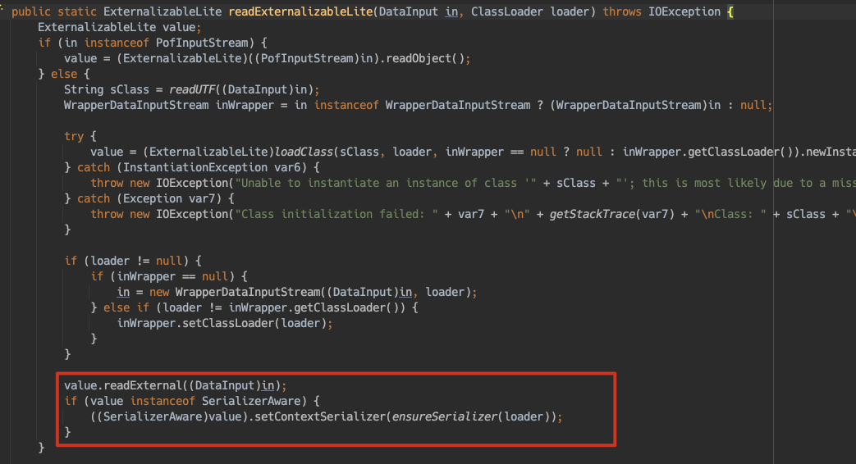Click 'new WrapperDataInputStream' constructor call
The width and height of the screenshot is (856, 464).
click(235, 292)
